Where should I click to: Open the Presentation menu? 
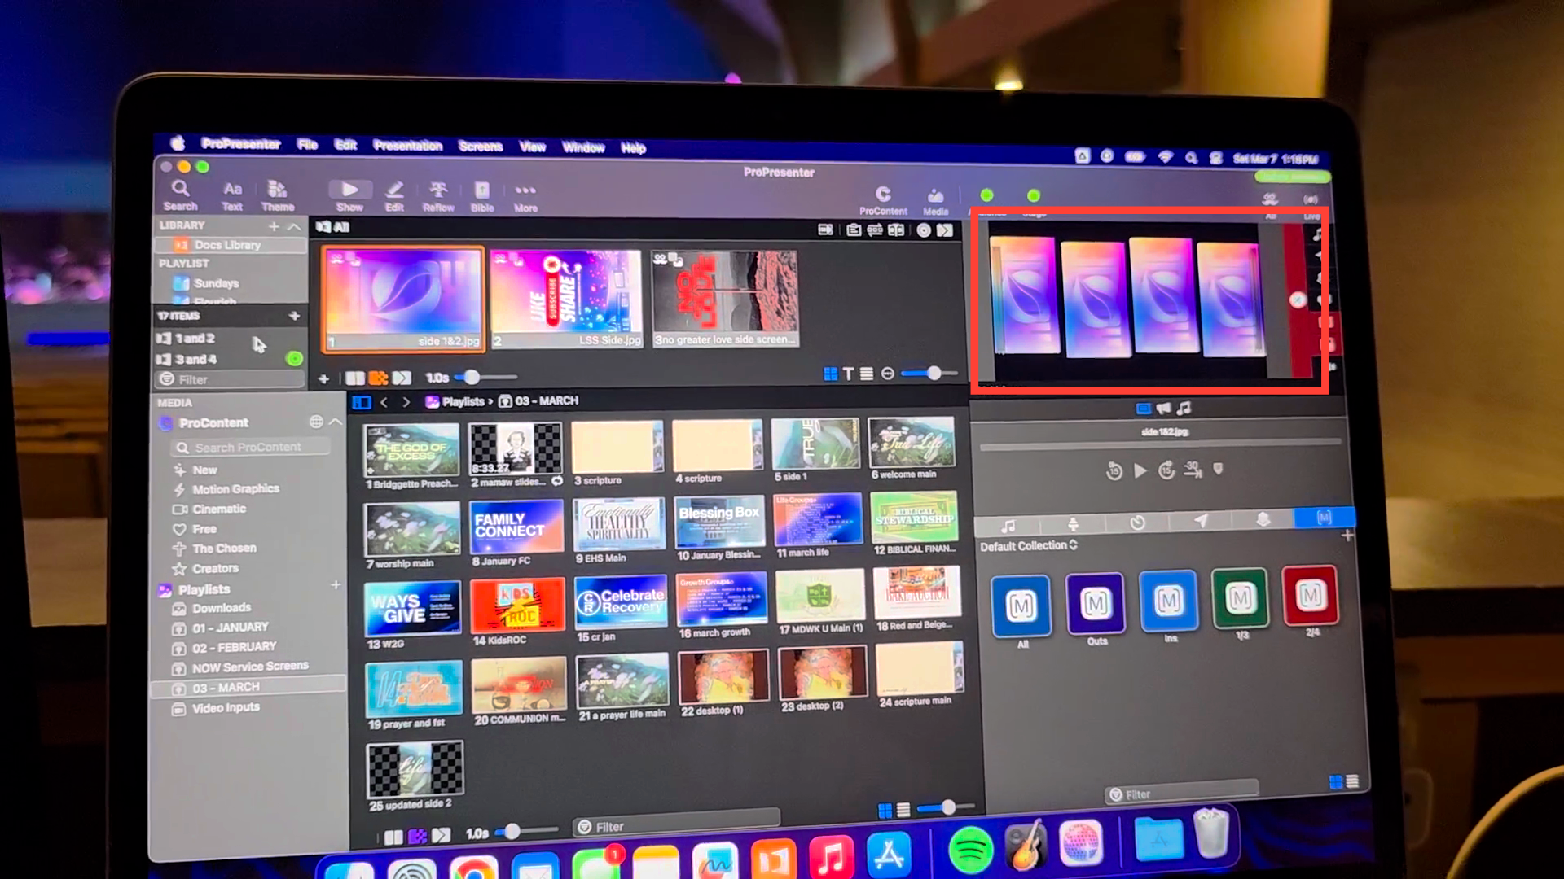[407, 146]
